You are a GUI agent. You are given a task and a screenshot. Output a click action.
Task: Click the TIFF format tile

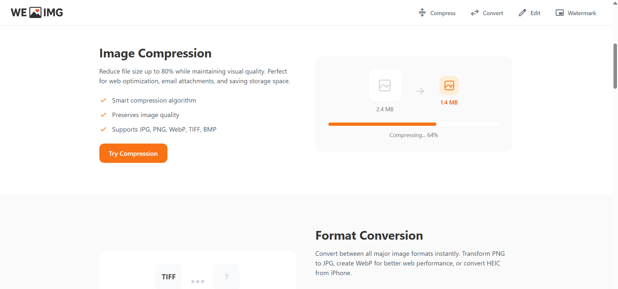click(169, 277)
